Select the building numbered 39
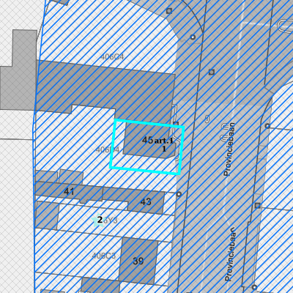 pyautogui.click(x=138, y=262)
